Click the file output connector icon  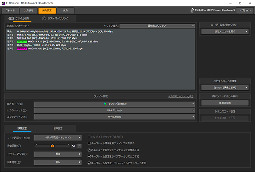pyautogui.click(x=11, y=18)
